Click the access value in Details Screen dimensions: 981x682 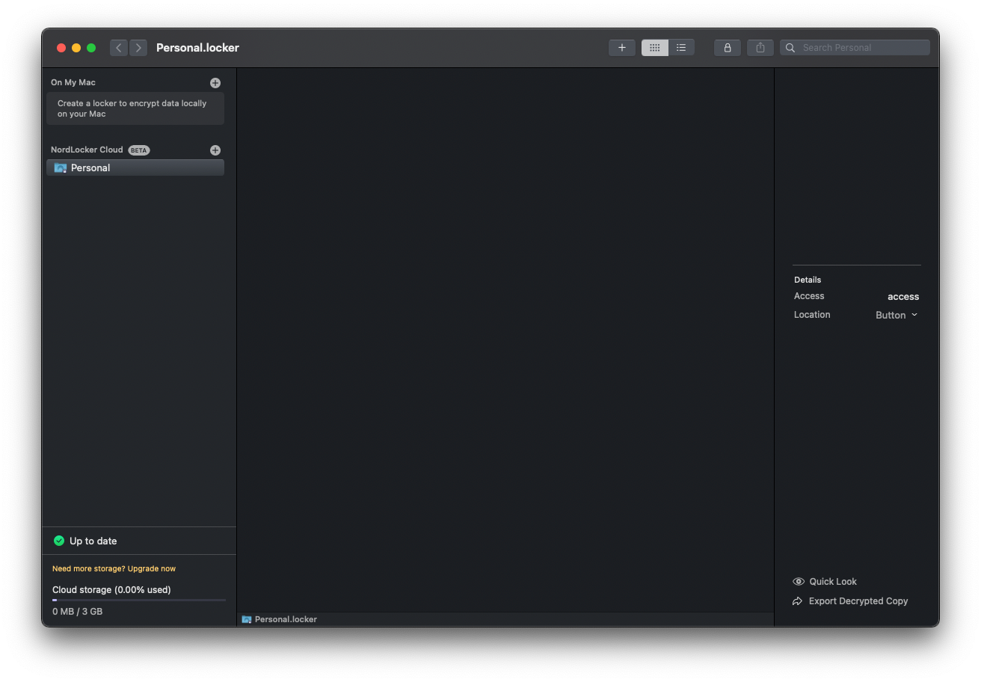coord(903,297)
